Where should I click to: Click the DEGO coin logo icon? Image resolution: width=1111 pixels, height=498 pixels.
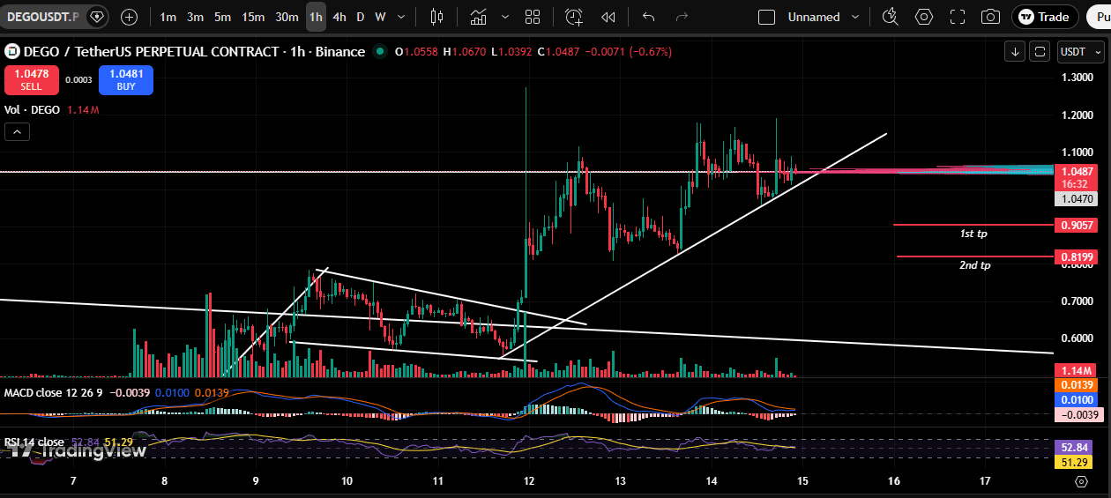13,52
